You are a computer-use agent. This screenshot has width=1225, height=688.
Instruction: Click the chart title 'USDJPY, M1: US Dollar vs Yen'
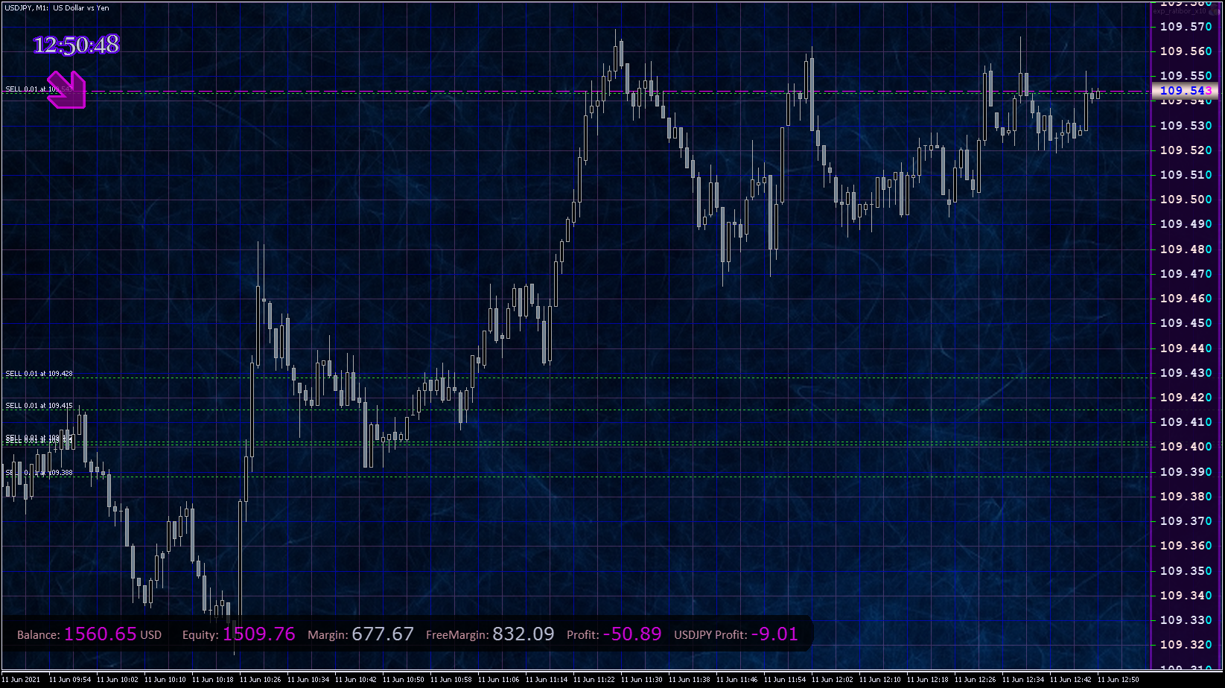click(57, 8)
